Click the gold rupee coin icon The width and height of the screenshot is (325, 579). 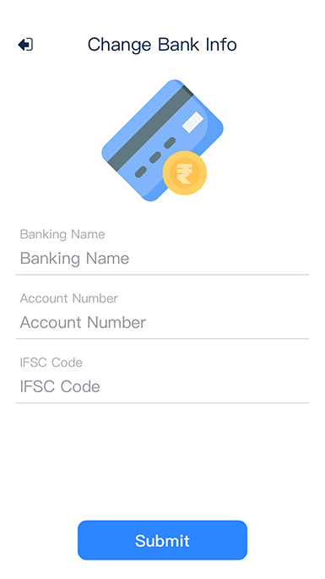[185, 172]
